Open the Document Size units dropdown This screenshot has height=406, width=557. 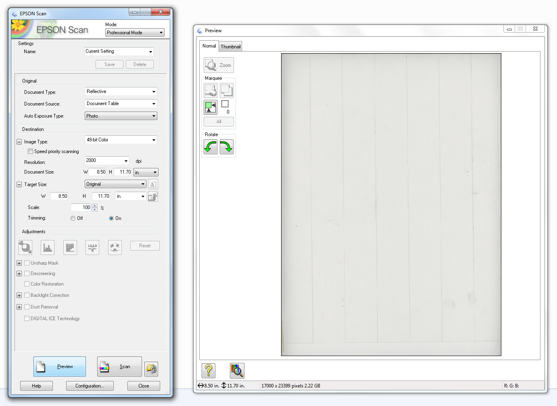click(x=146, y=172)
